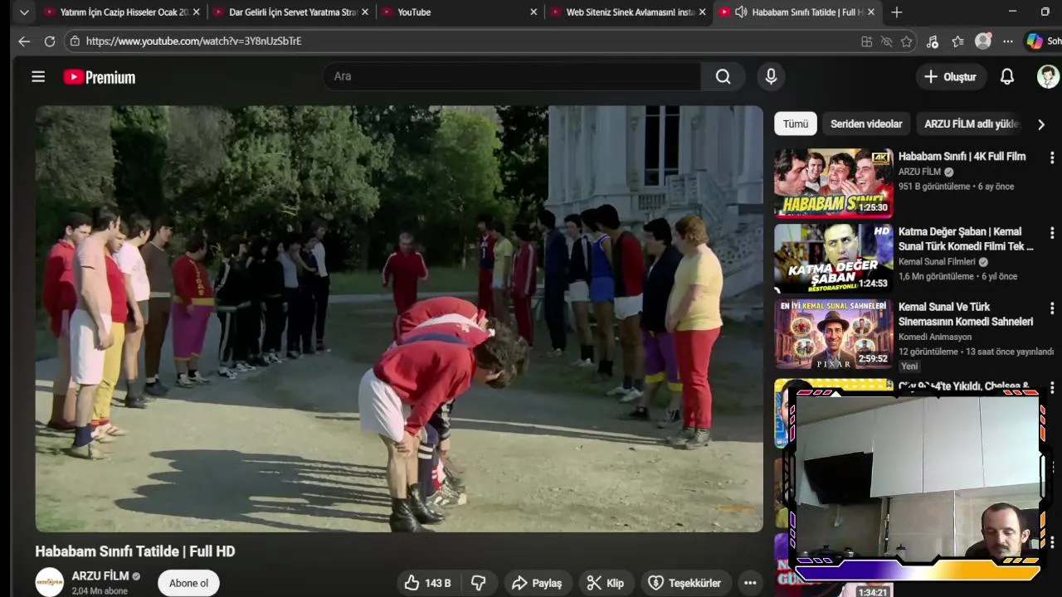Click Kemal Sunal Filmleri channel name
Screen dimensions: 1062x597
[x=937, y=261]
